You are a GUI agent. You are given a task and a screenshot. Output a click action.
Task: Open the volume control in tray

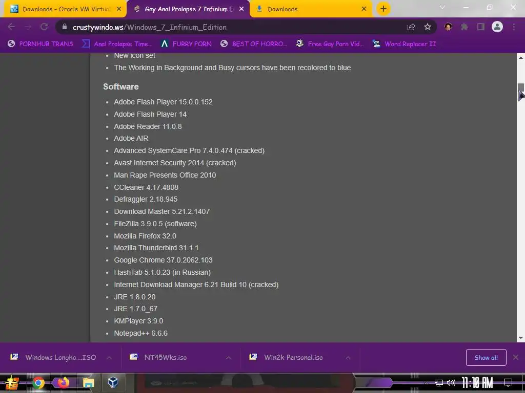(x=451, y=383)
